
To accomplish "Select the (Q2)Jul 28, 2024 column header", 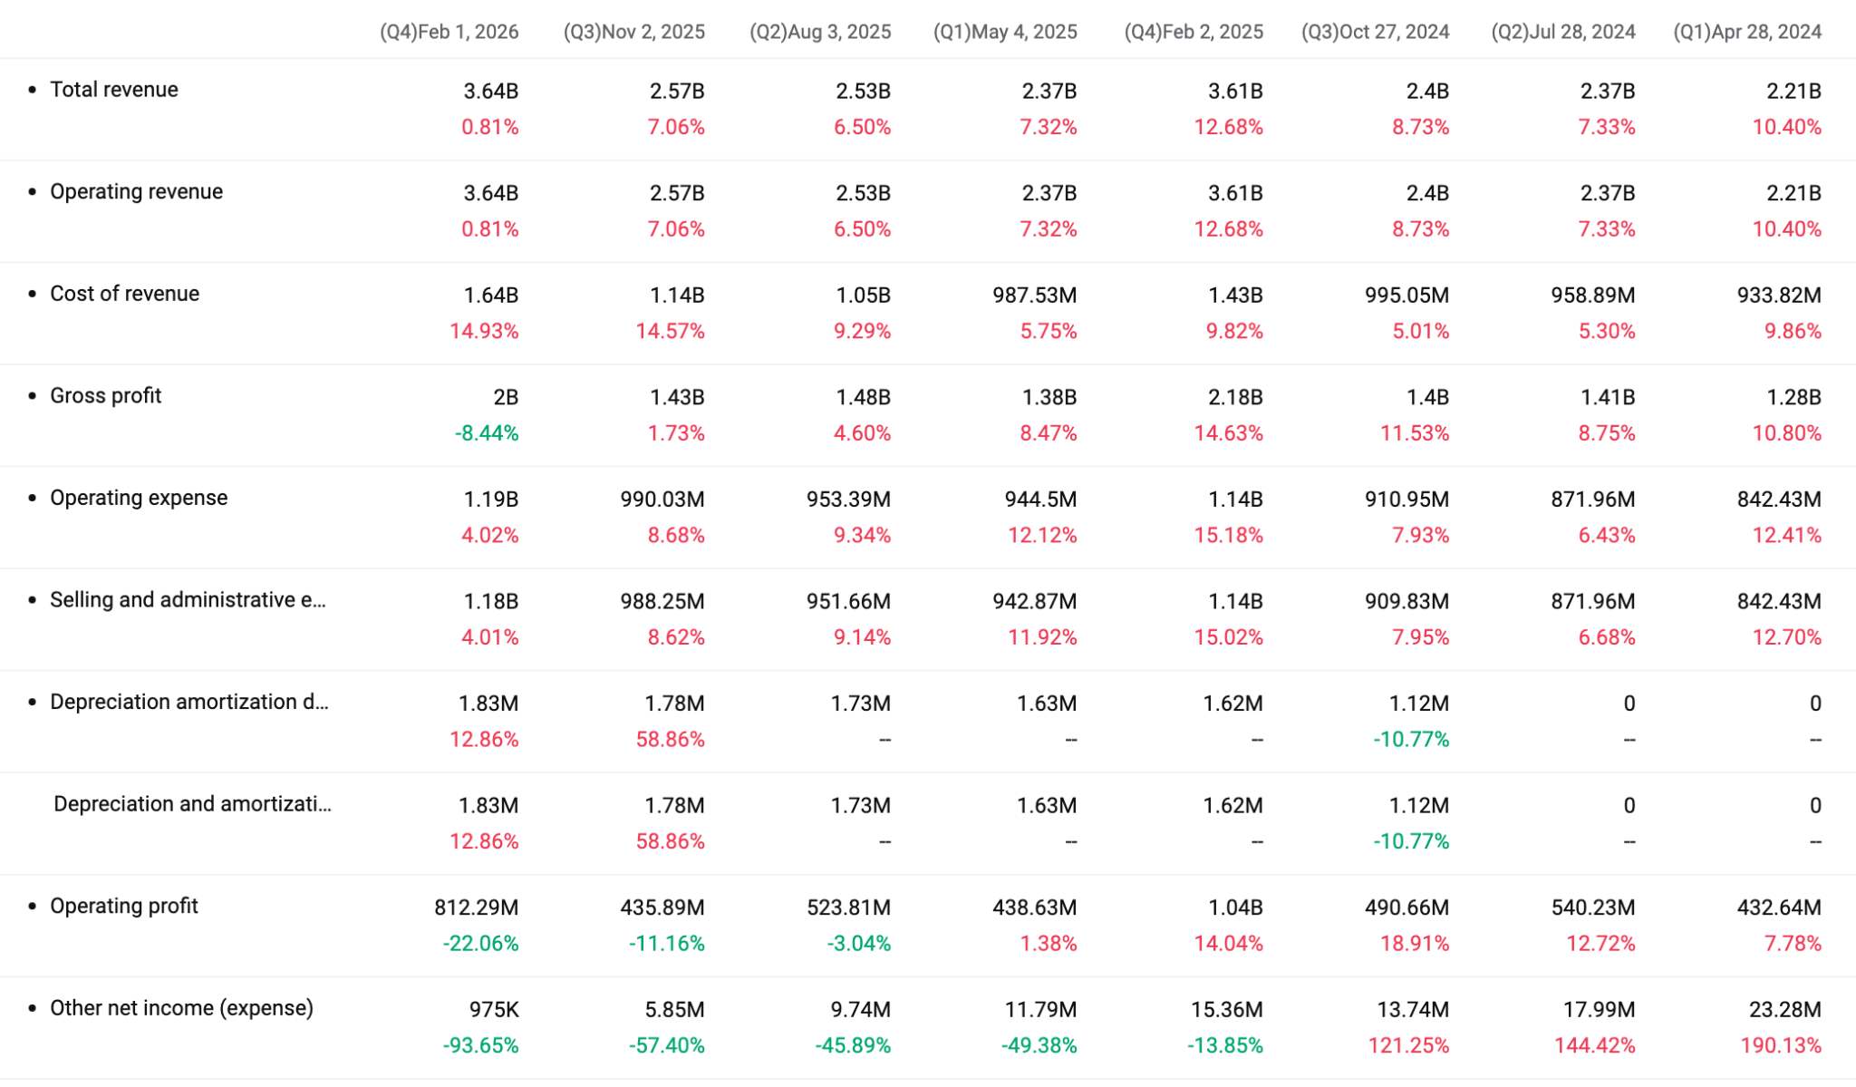I will tap(1563, 32).
